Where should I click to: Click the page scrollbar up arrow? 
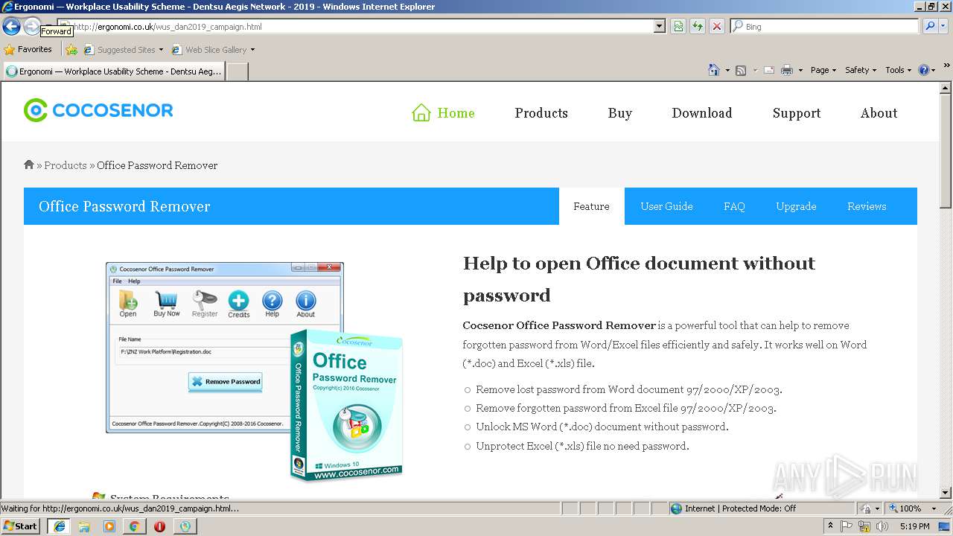[946, 88]
